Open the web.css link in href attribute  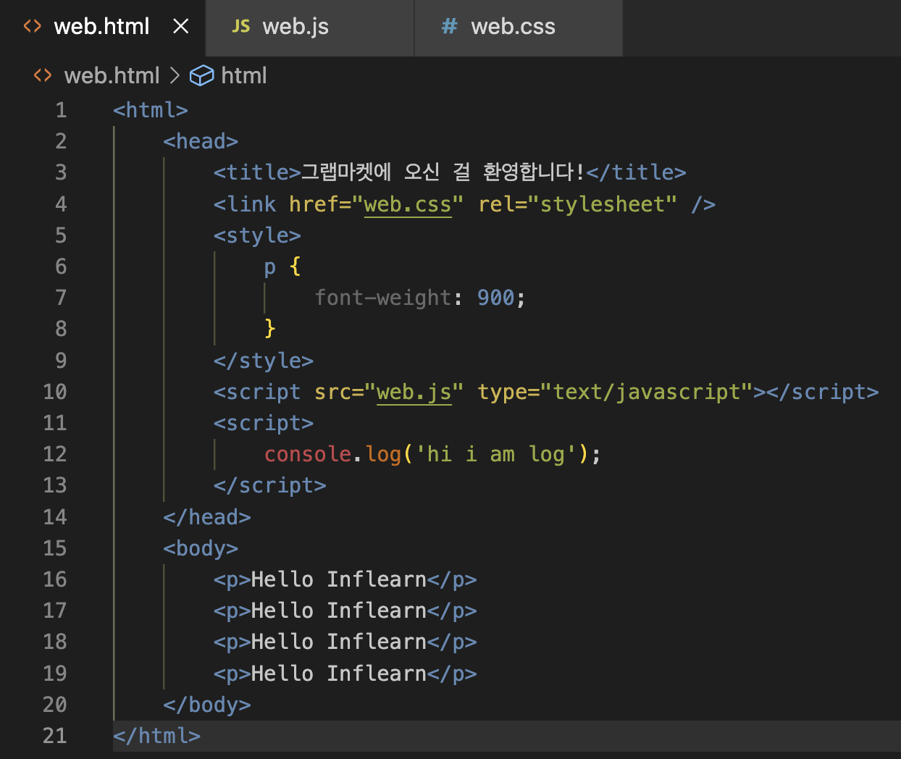tap(407, 204)
